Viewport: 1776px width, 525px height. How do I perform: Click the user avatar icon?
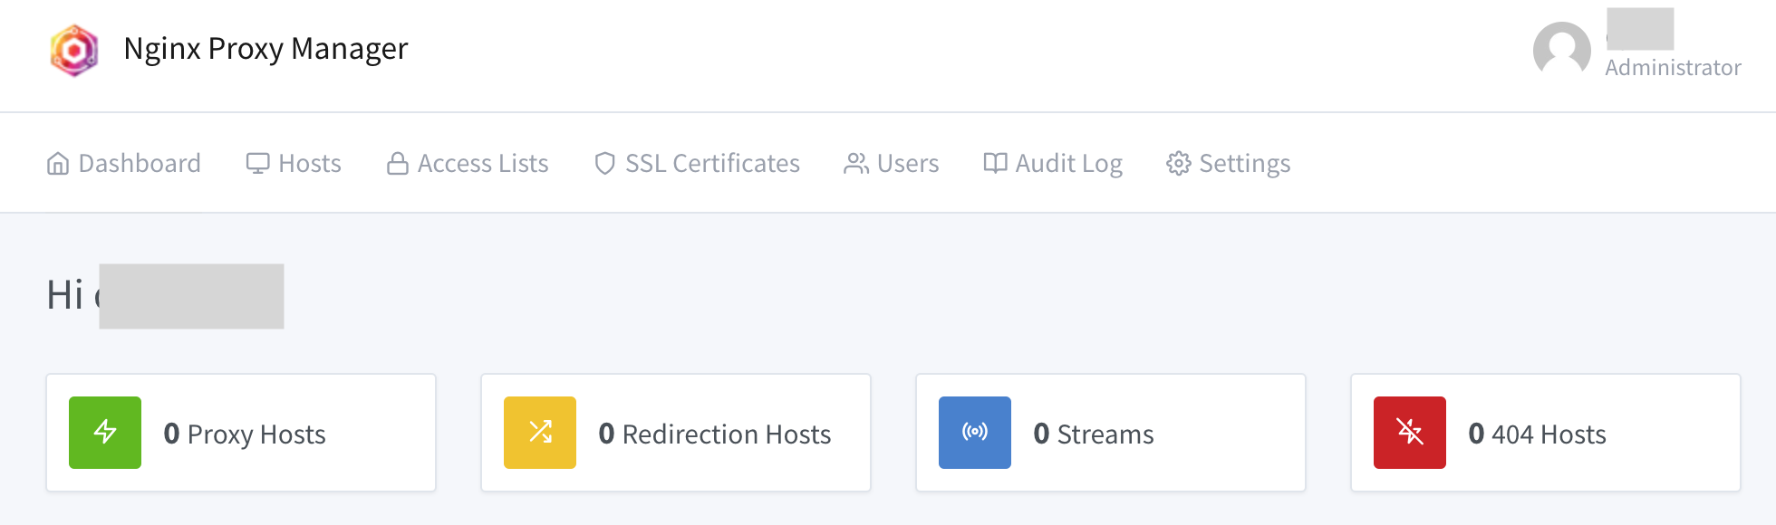1561,50
